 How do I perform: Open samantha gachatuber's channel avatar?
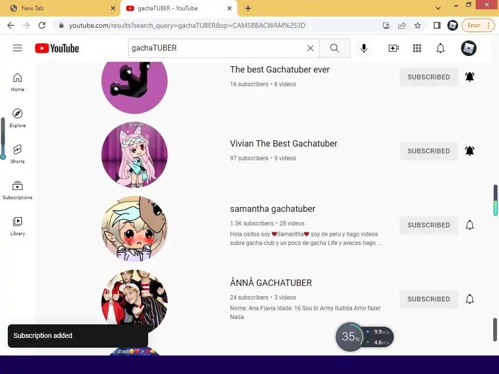point(134,229)
